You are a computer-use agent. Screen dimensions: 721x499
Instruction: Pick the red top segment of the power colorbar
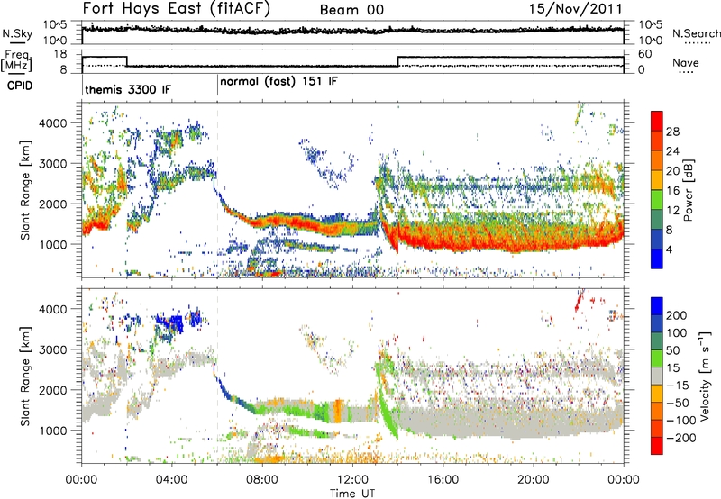coord(657,121)
